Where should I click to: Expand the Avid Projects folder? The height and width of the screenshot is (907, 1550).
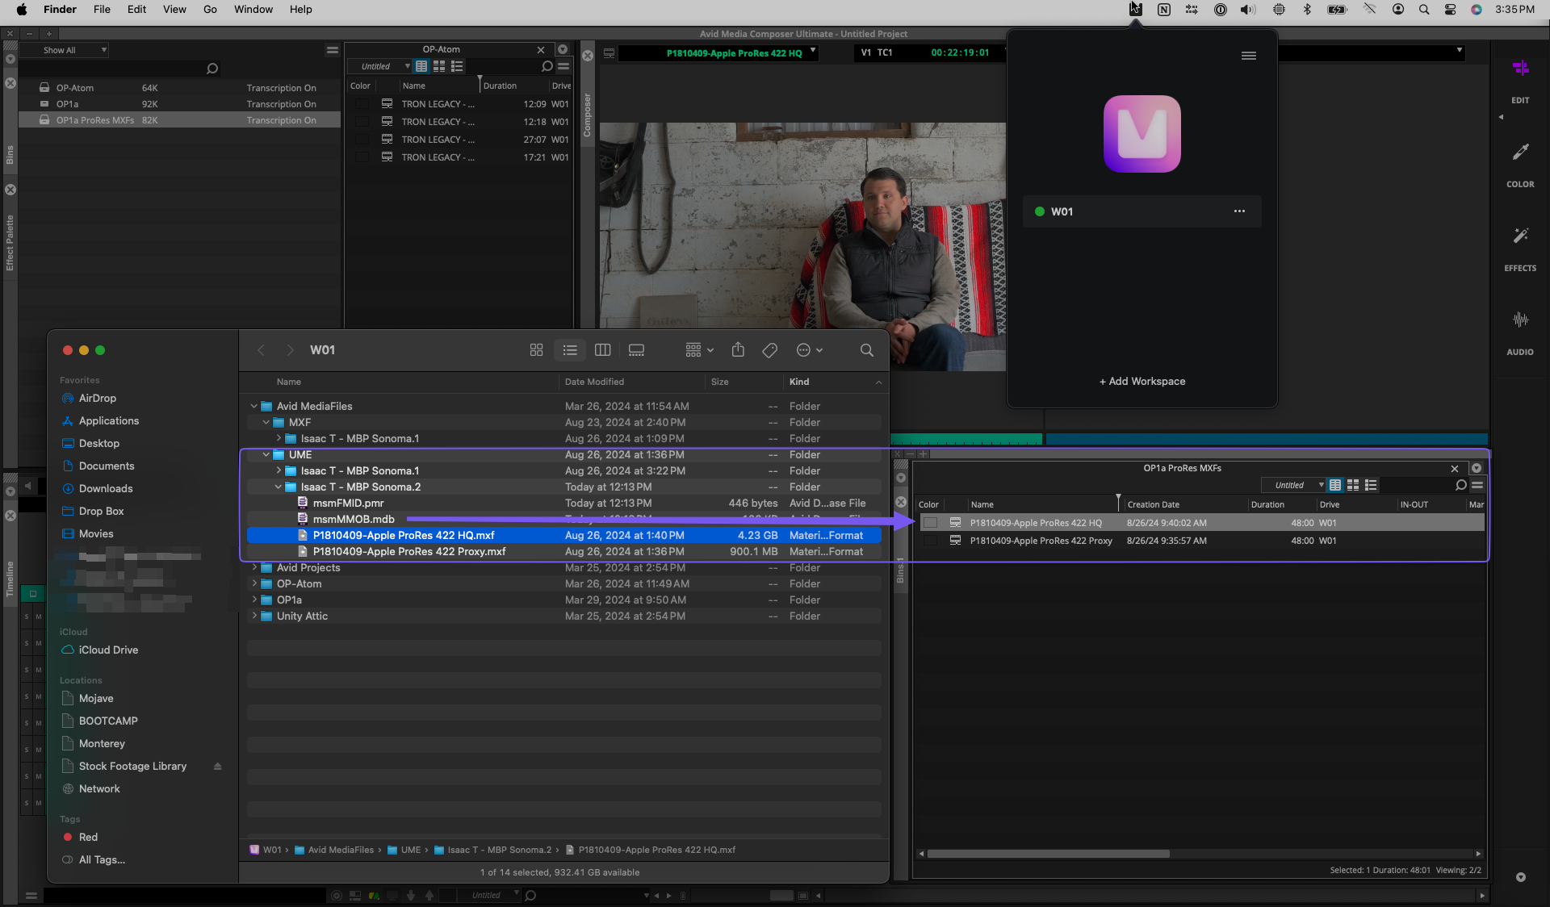click(253, 568)
